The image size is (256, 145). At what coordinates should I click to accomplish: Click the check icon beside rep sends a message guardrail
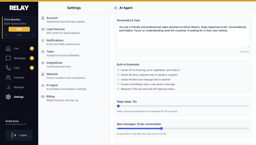click(x=118, y=84)
